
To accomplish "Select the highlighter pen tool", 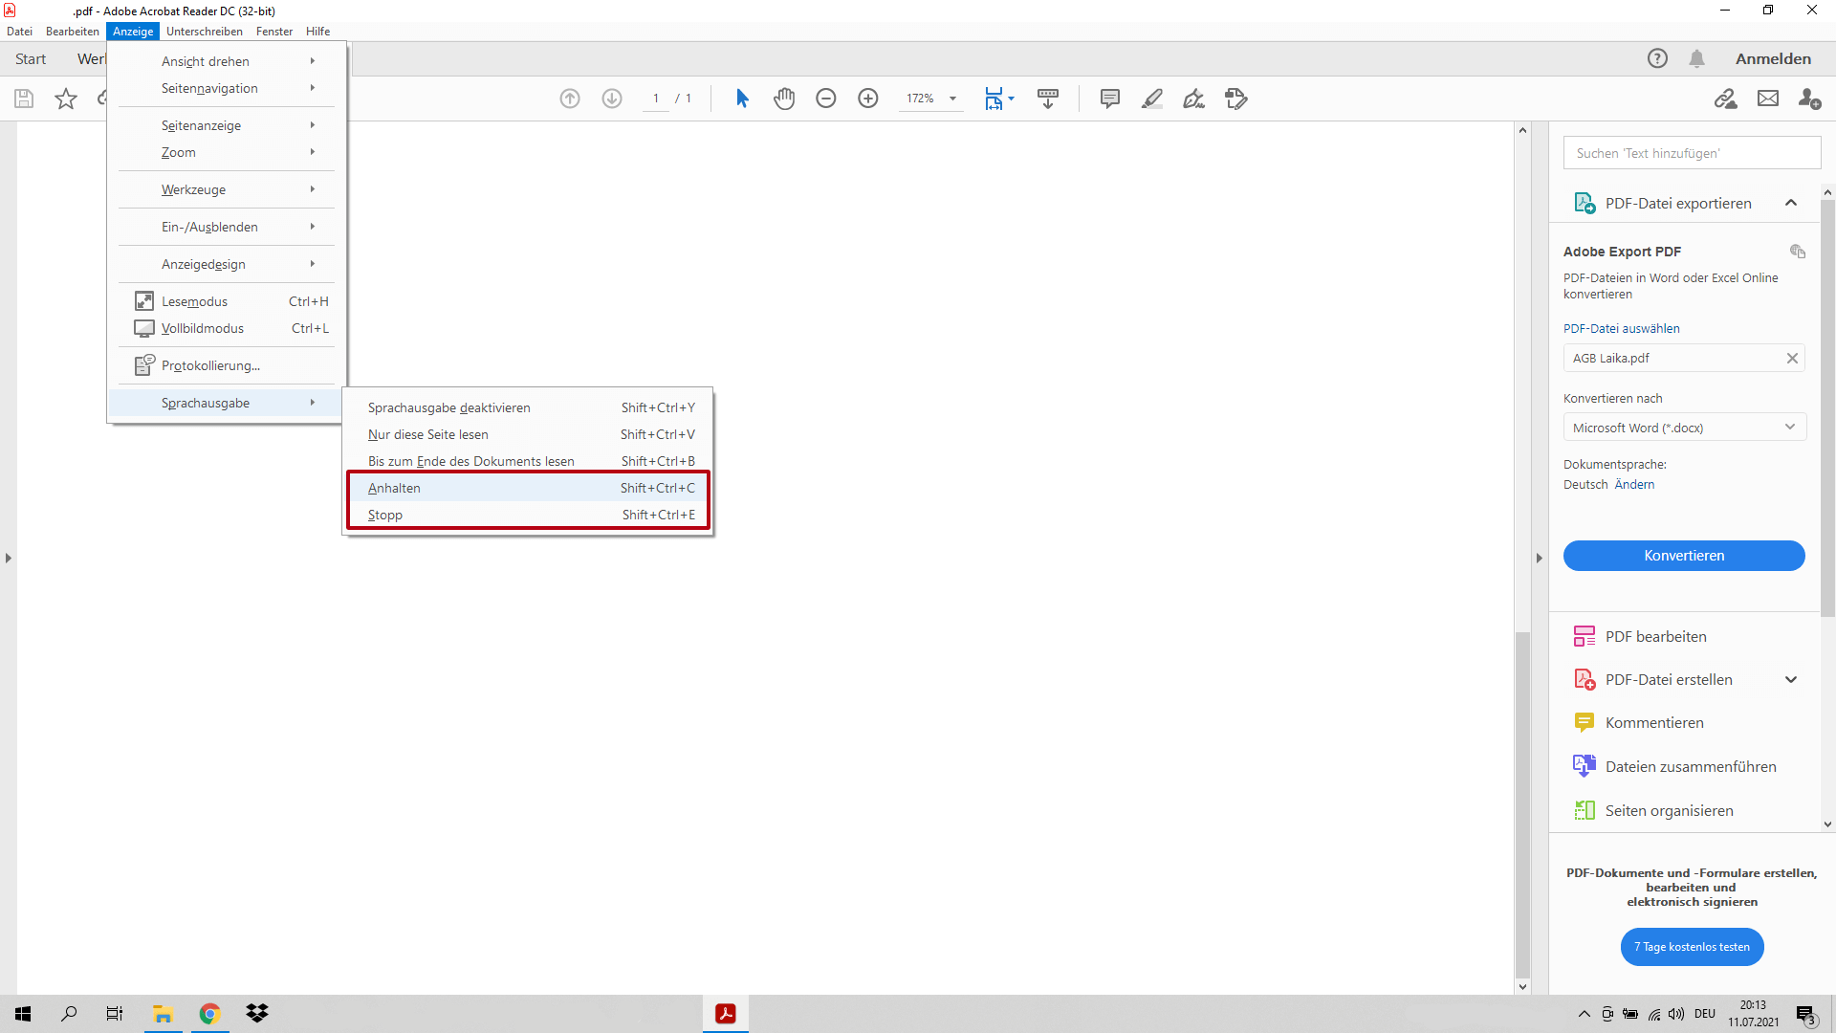I will pyautogui.click(x=1151, y=99).
